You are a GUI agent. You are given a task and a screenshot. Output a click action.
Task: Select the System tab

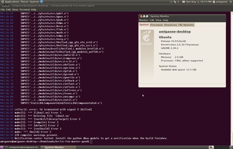pos(144,25)
